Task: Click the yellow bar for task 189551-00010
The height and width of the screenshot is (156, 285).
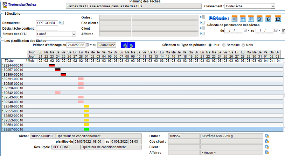Action: tap(86, 111)
